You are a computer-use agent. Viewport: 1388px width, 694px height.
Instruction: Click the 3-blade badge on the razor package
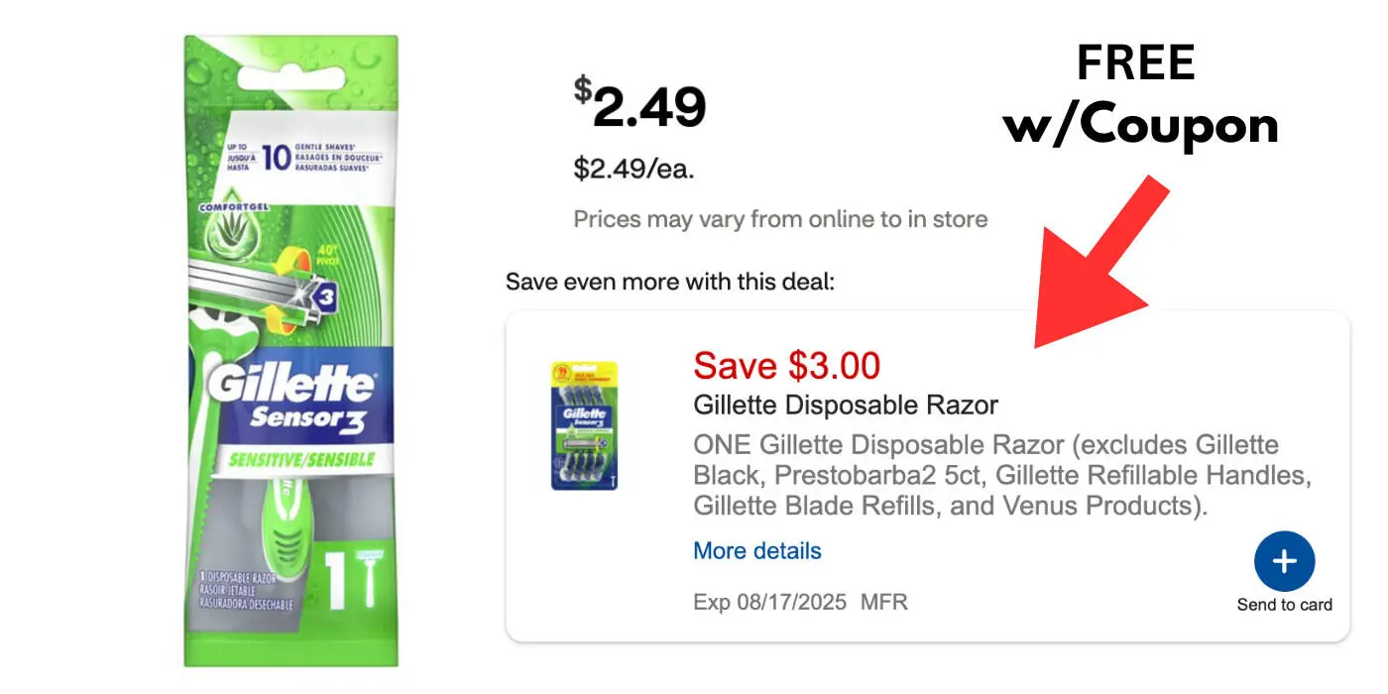click(326, 294)
